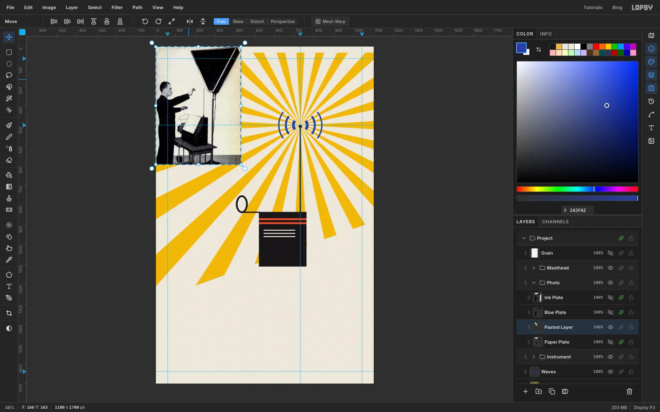660x412 pixels.
Task: Click flip horizontal icon in options bar
Action: pos(190,21)
